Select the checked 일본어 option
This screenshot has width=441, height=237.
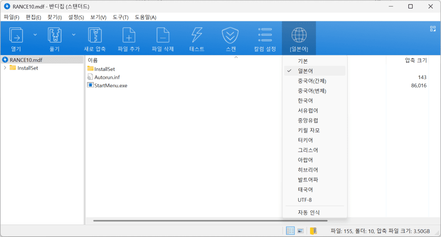(x=315, y=71)
